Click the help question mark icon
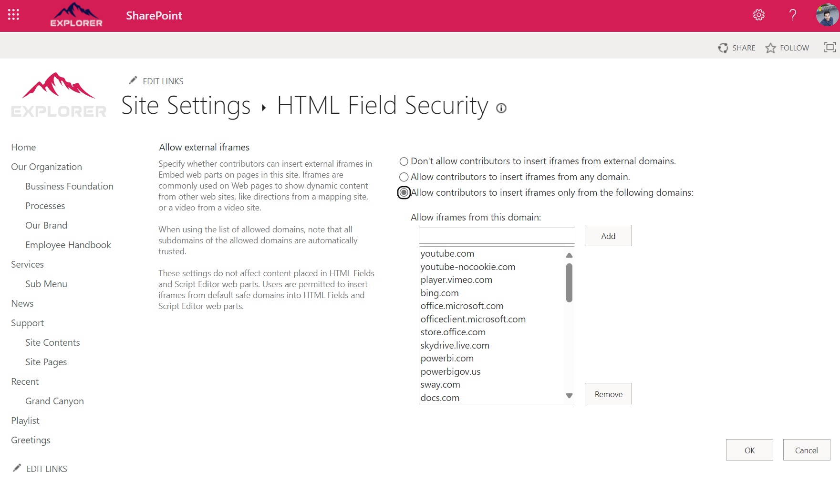Screen dimensions: 840x500 click(793, 15)
